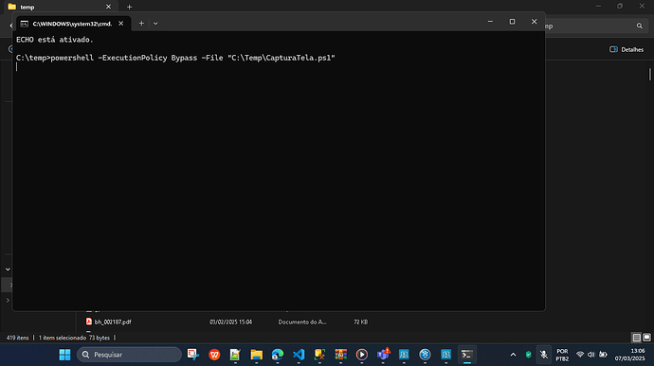Viewport: 654px width, 366px height.
Task: Open the Windows Start menu
Action: [x=64, y=355]
